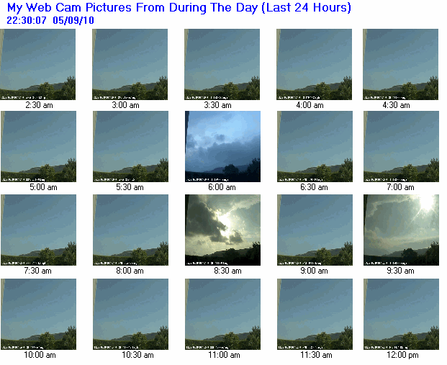Image resolution: width=447 pixels, height=365 pixels.
Task: Select the 4:00 am webcam picture
Action: (x=314, y=64)
